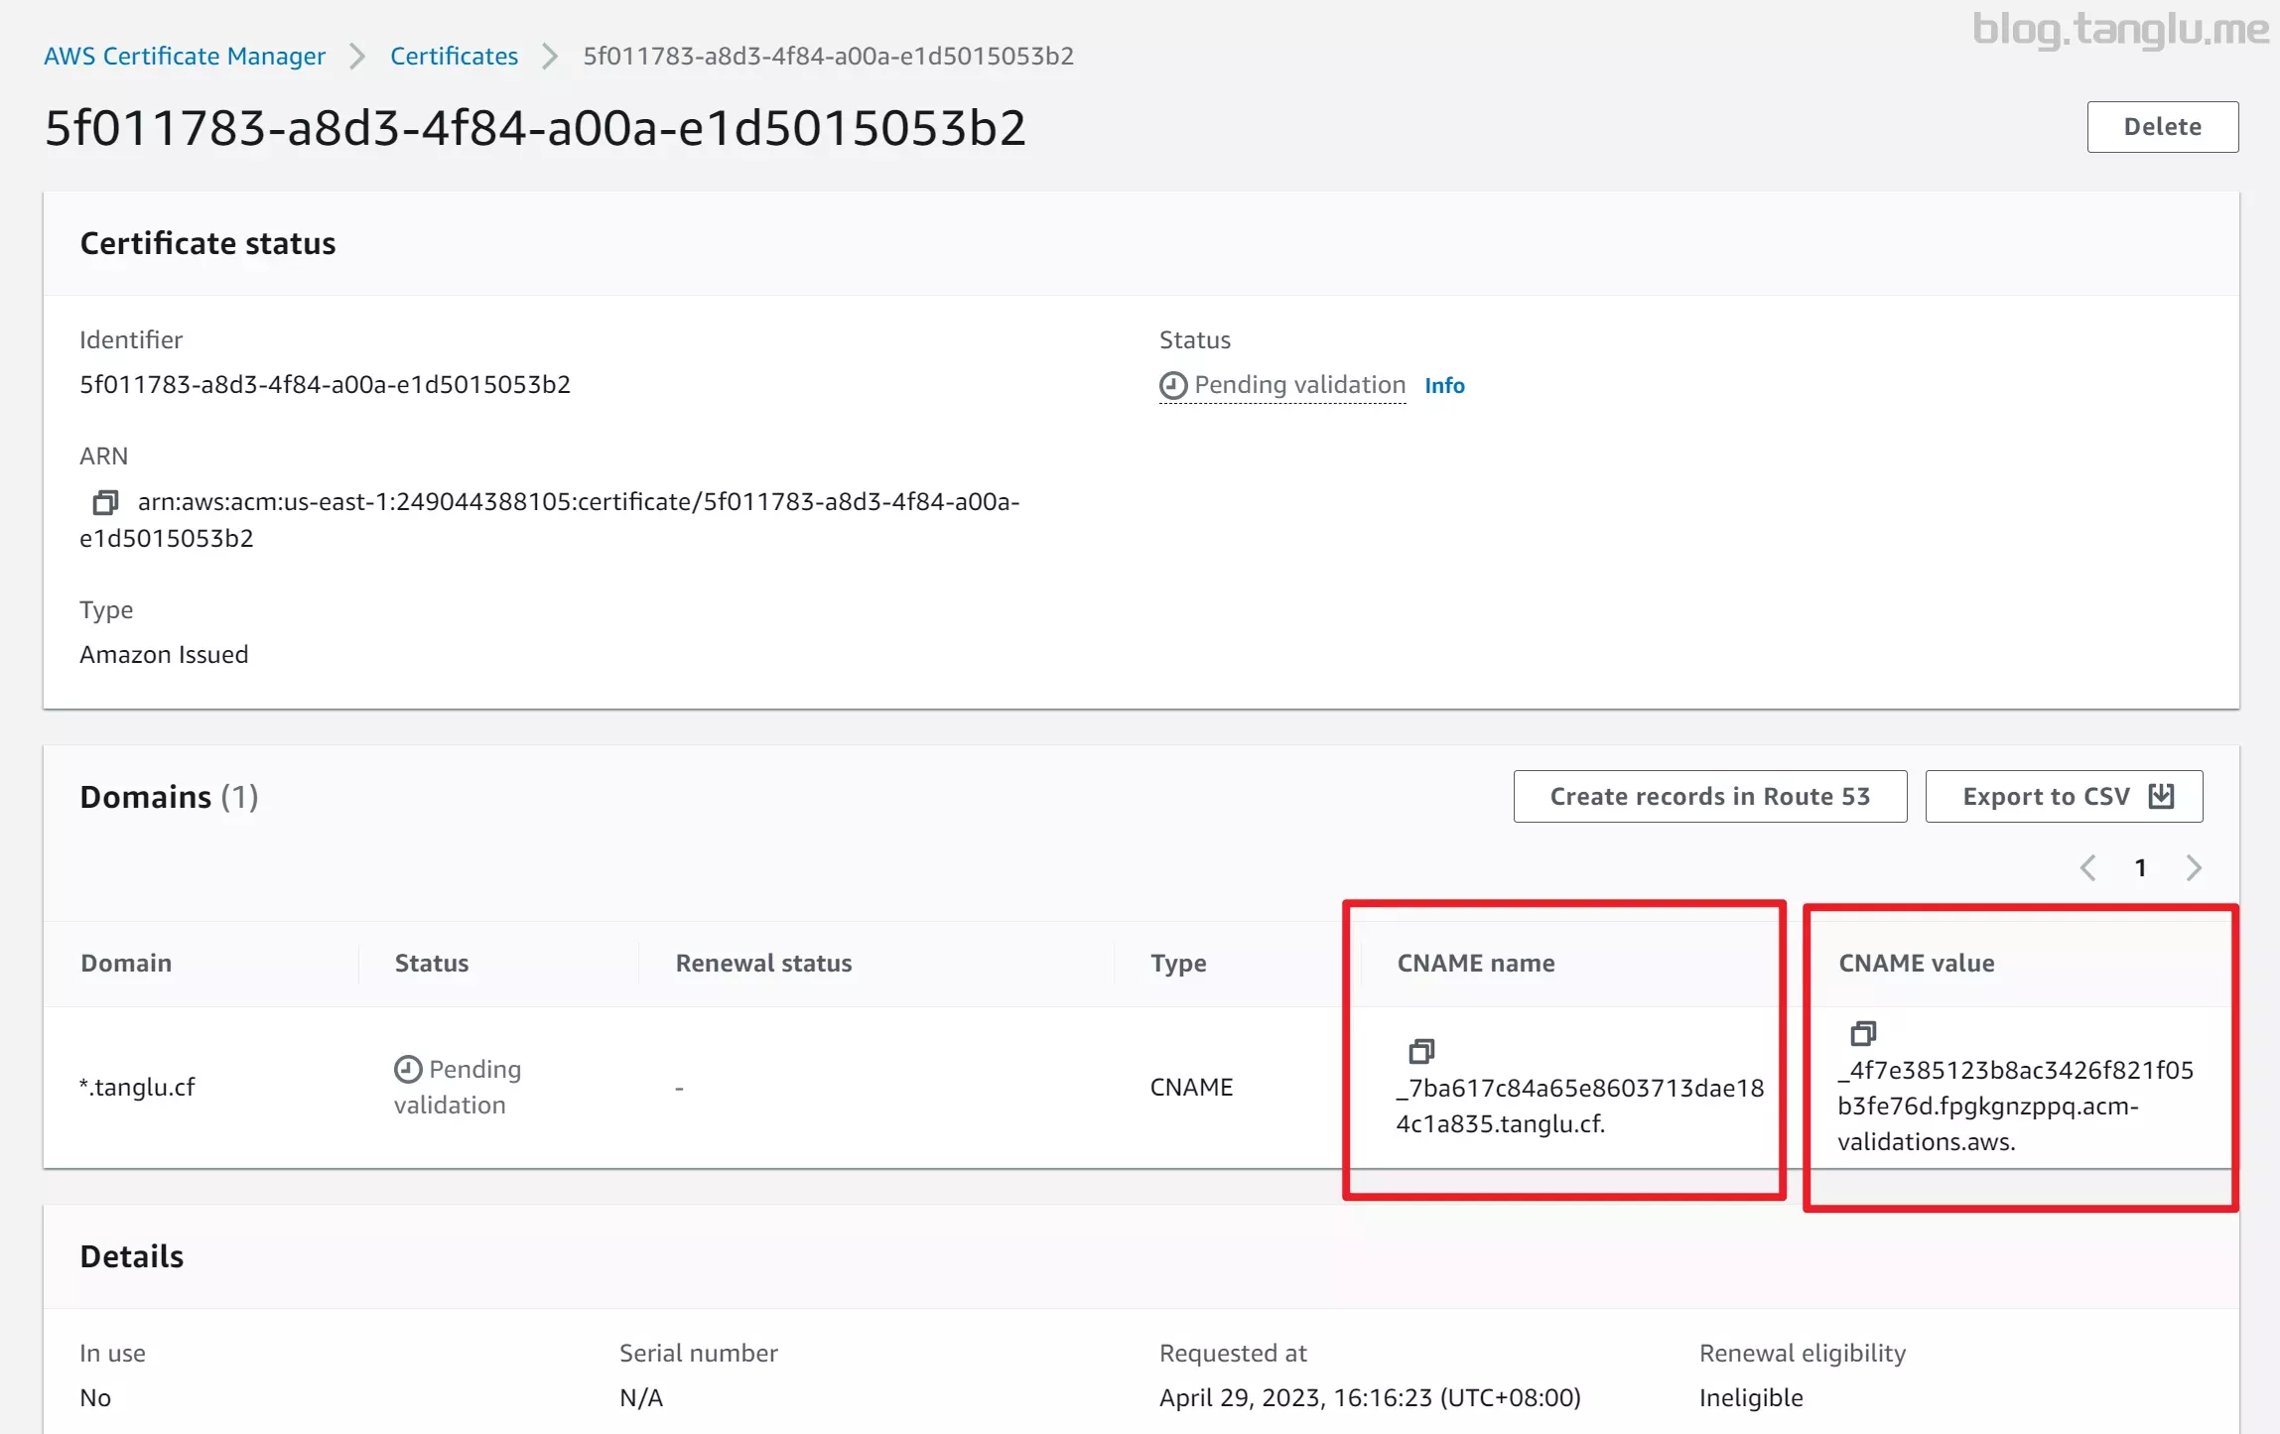Open the AWS Certificate Manager breadcrumb
The width and height of the screenshot is (2280, 1434).
185,56
